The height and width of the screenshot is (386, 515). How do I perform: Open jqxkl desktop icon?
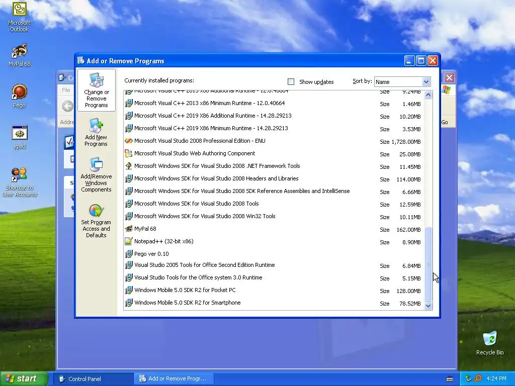(20, 137)
